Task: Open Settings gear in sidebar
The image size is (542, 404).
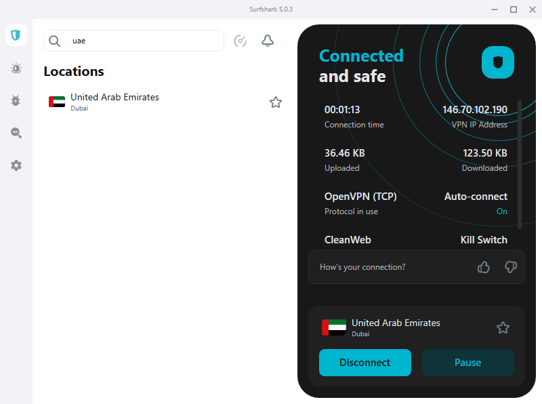Action: click(x=16, y=165)
